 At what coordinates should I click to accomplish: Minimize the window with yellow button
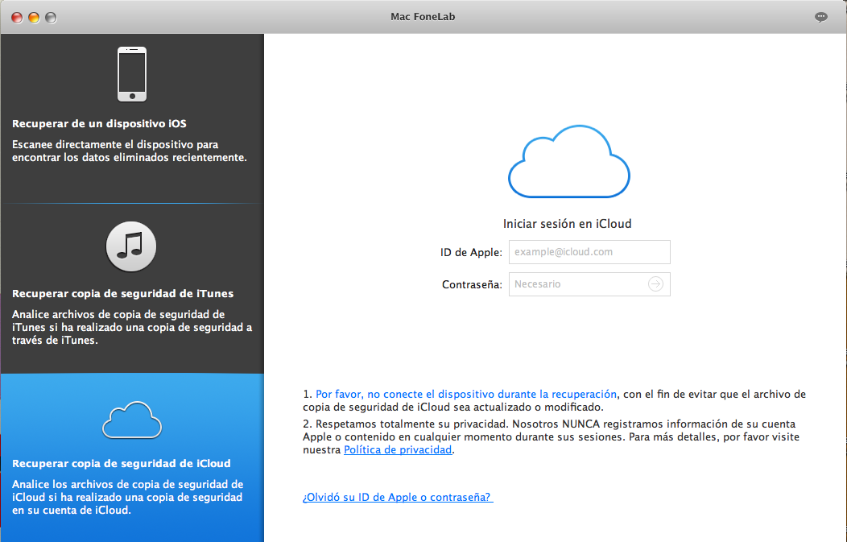click(x=34, y=18)
